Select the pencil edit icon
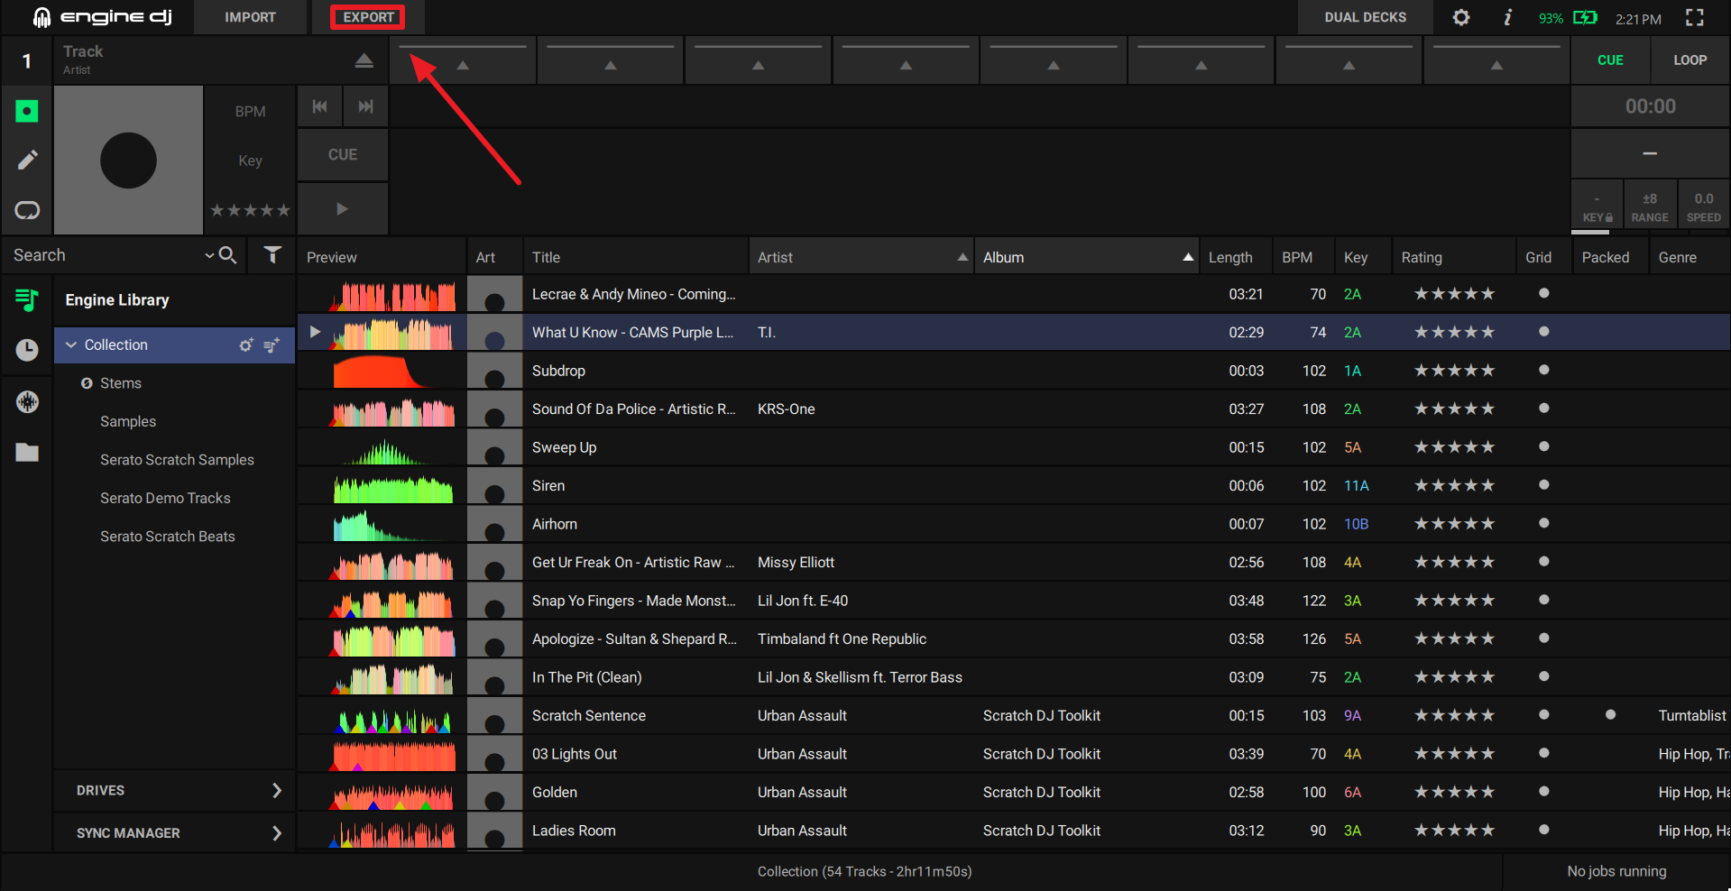The height and width of the screenshot is (891, 1731). pos(27,160)
